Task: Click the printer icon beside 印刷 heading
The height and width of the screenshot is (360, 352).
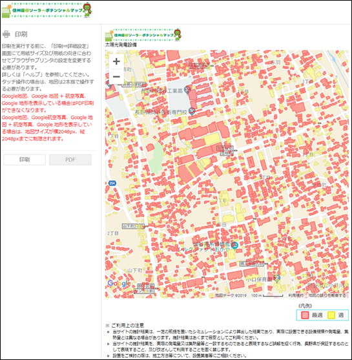Action: coord(6,34)
